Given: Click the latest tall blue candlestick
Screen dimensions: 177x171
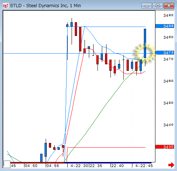Looking at the screenshot, I should (x=145, y=43).
